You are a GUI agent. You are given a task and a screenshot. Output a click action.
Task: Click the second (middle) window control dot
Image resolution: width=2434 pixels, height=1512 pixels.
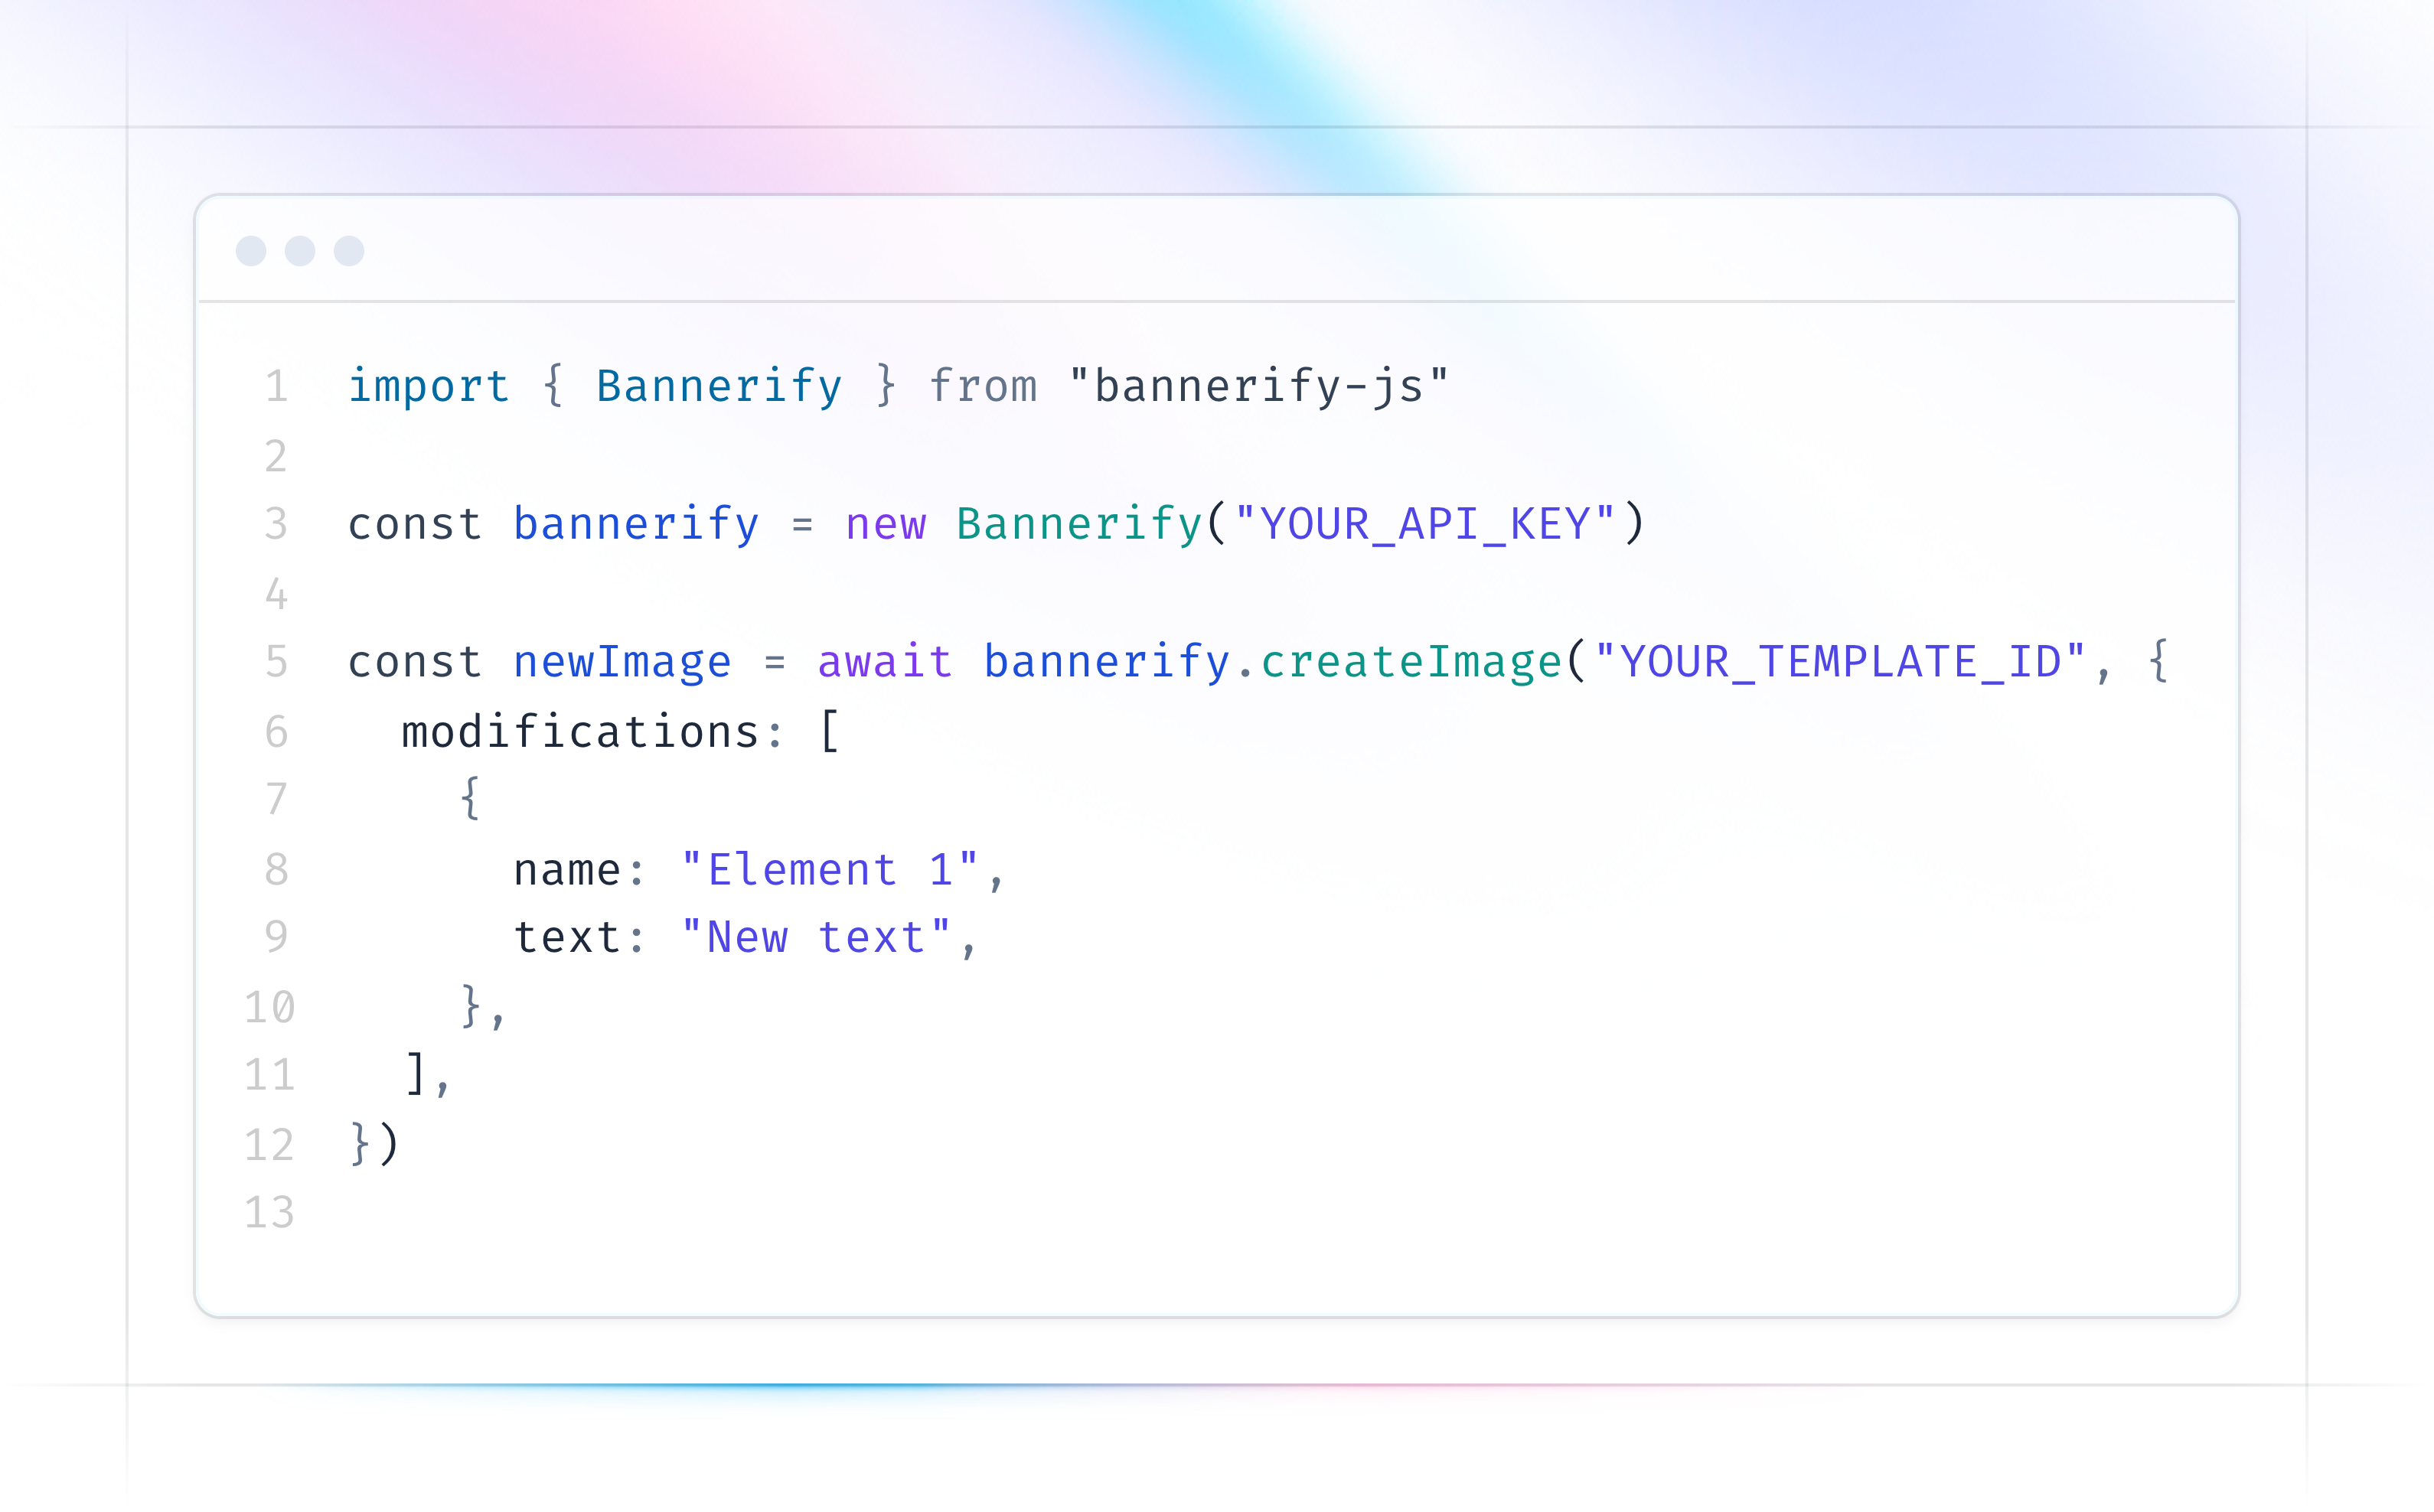tap(300, 251)
